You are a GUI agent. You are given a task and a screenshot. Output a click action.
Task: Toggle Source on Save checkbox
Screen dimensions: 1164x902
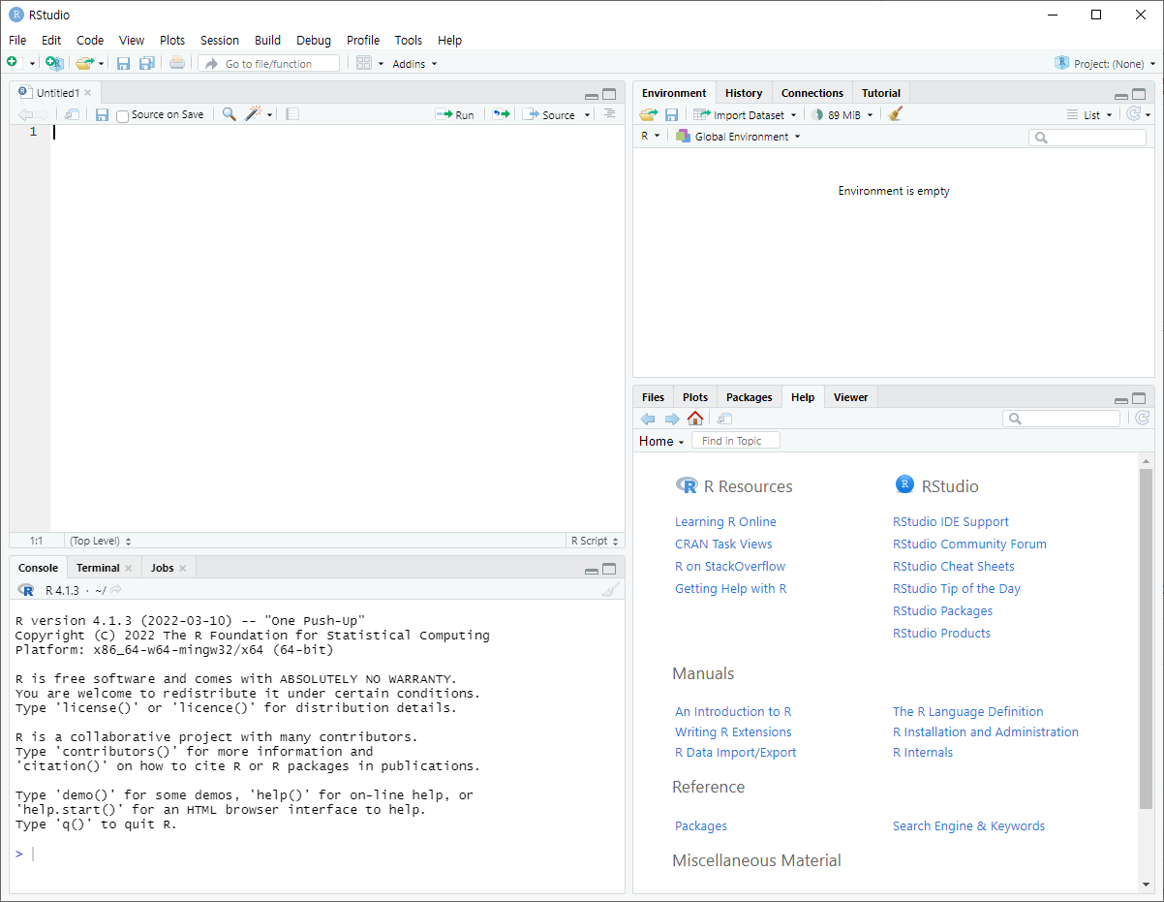[x=122, y=115]
